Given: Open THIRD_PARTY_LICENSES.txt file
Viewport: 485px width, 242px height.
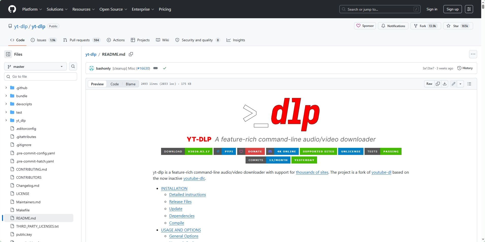Looking at the screenshot, I should pyautogui.click(x=37, y=226).
